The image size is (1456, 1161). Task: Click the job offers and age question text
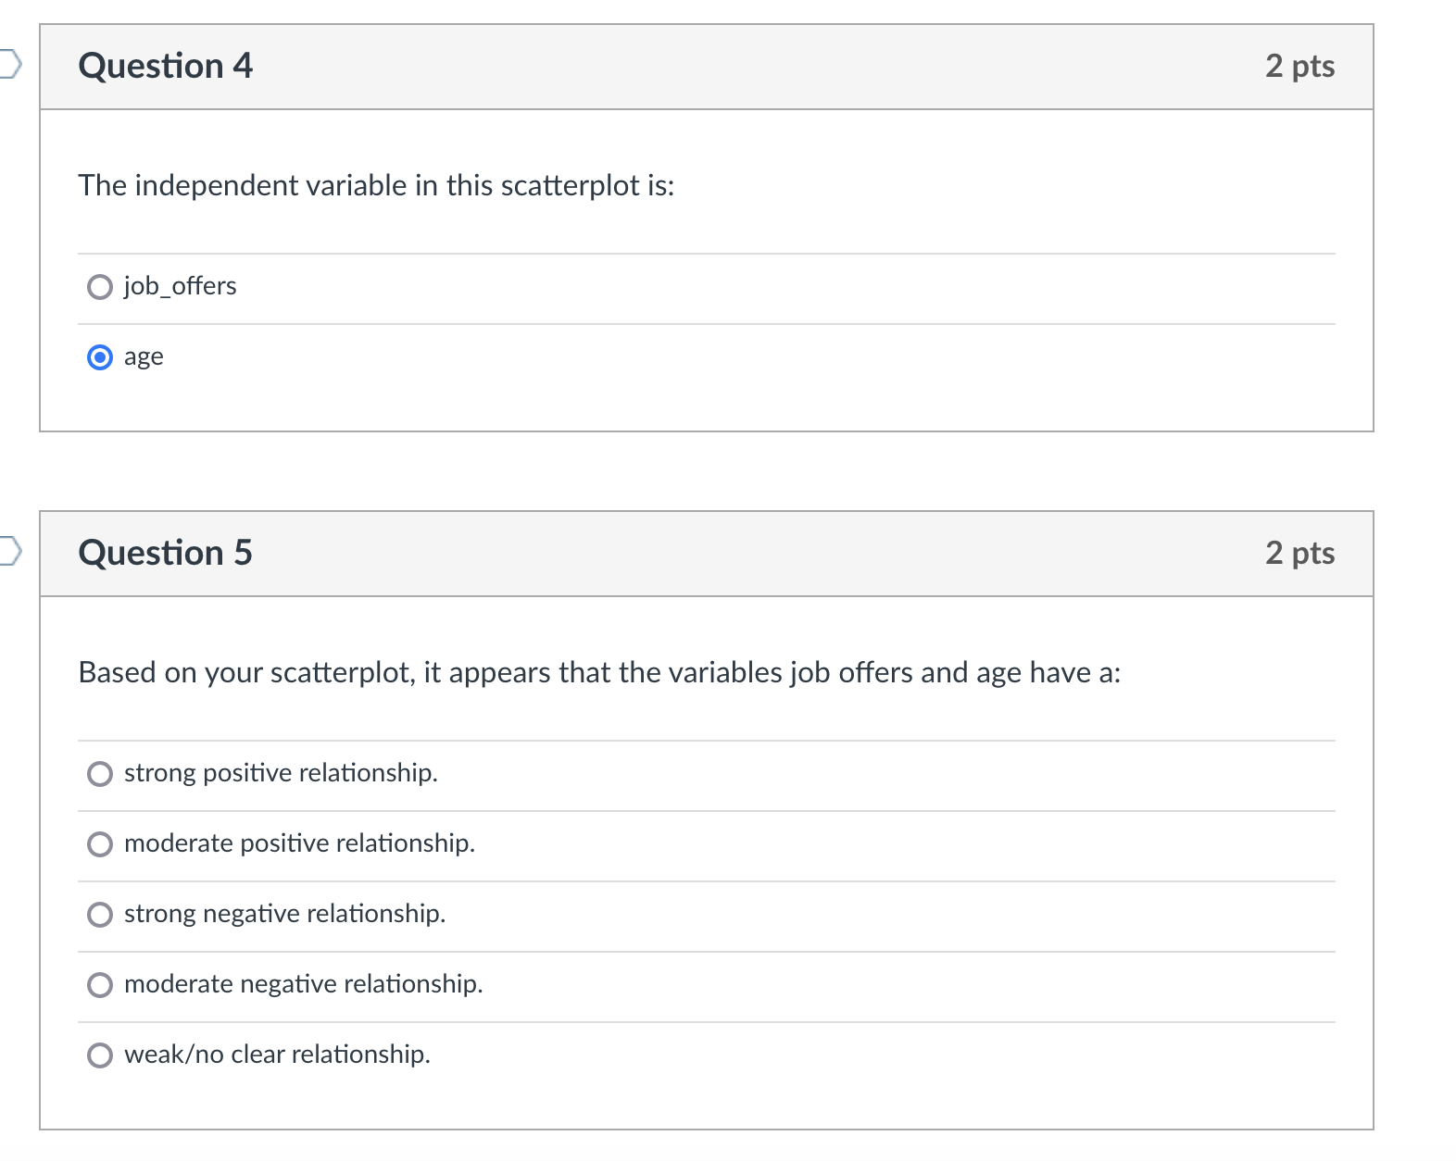tap(600, 673)
